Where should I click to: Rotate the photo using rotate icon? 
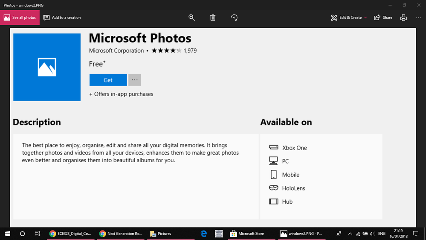pos(234,18)
